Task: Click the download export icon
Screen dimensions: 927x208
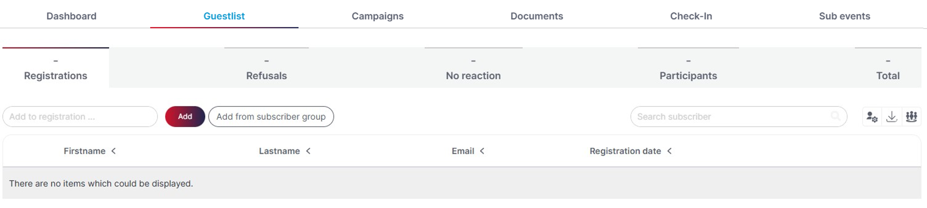Action: pos(891,117)
